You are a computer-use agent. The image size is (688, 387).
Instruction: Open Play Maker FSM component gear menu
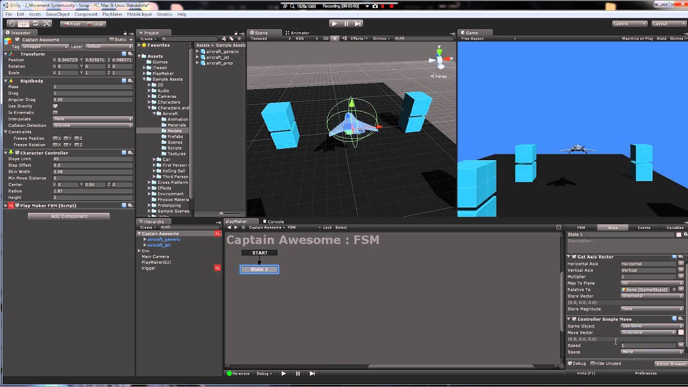click(130, 205)
